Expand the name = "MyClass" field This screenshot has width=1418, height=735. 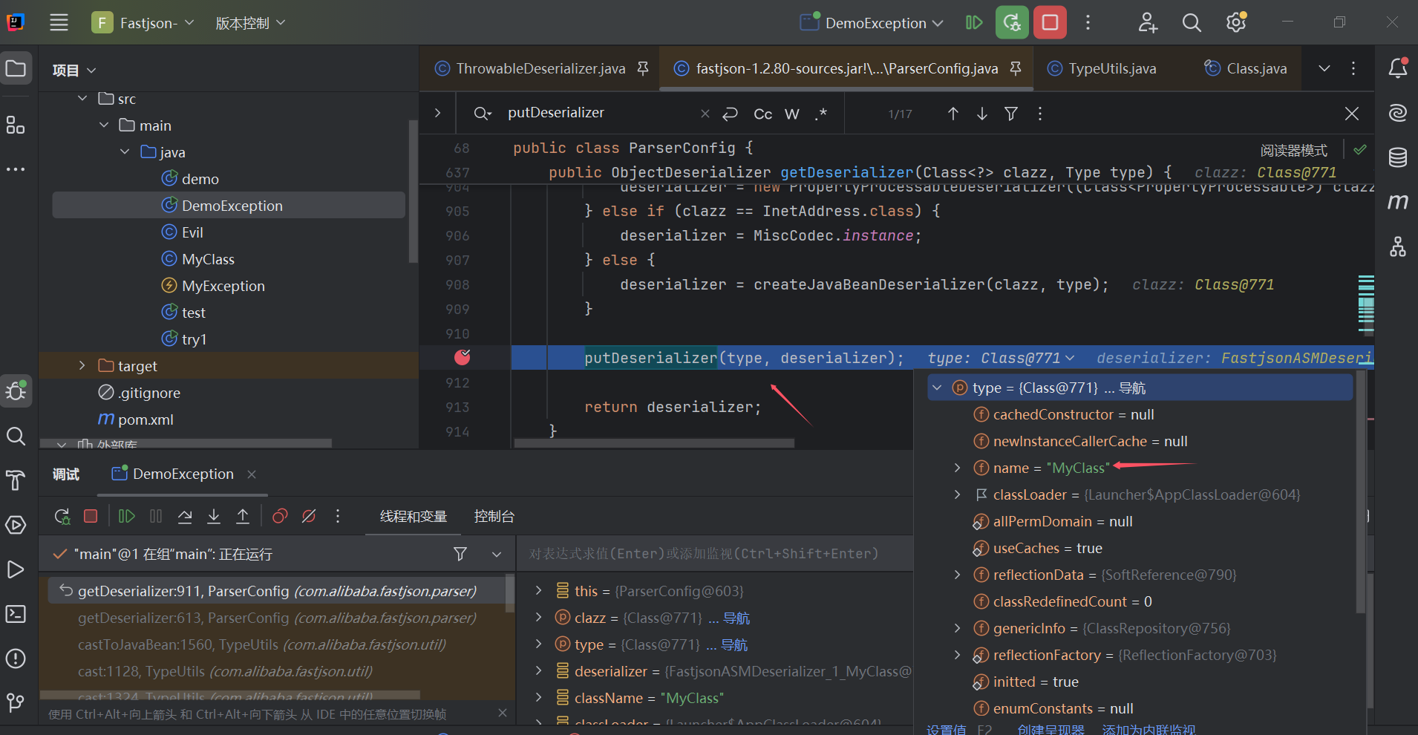click(958, 468)
